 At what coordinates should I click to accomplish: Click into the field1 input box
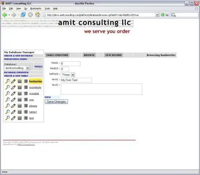pos(71,63)
